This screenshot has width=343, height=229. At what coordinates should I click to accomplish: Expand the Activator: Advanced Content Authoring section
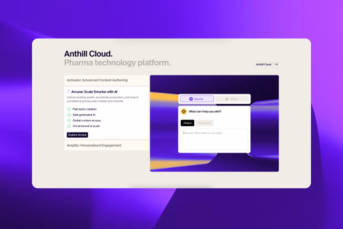(106, 80)
